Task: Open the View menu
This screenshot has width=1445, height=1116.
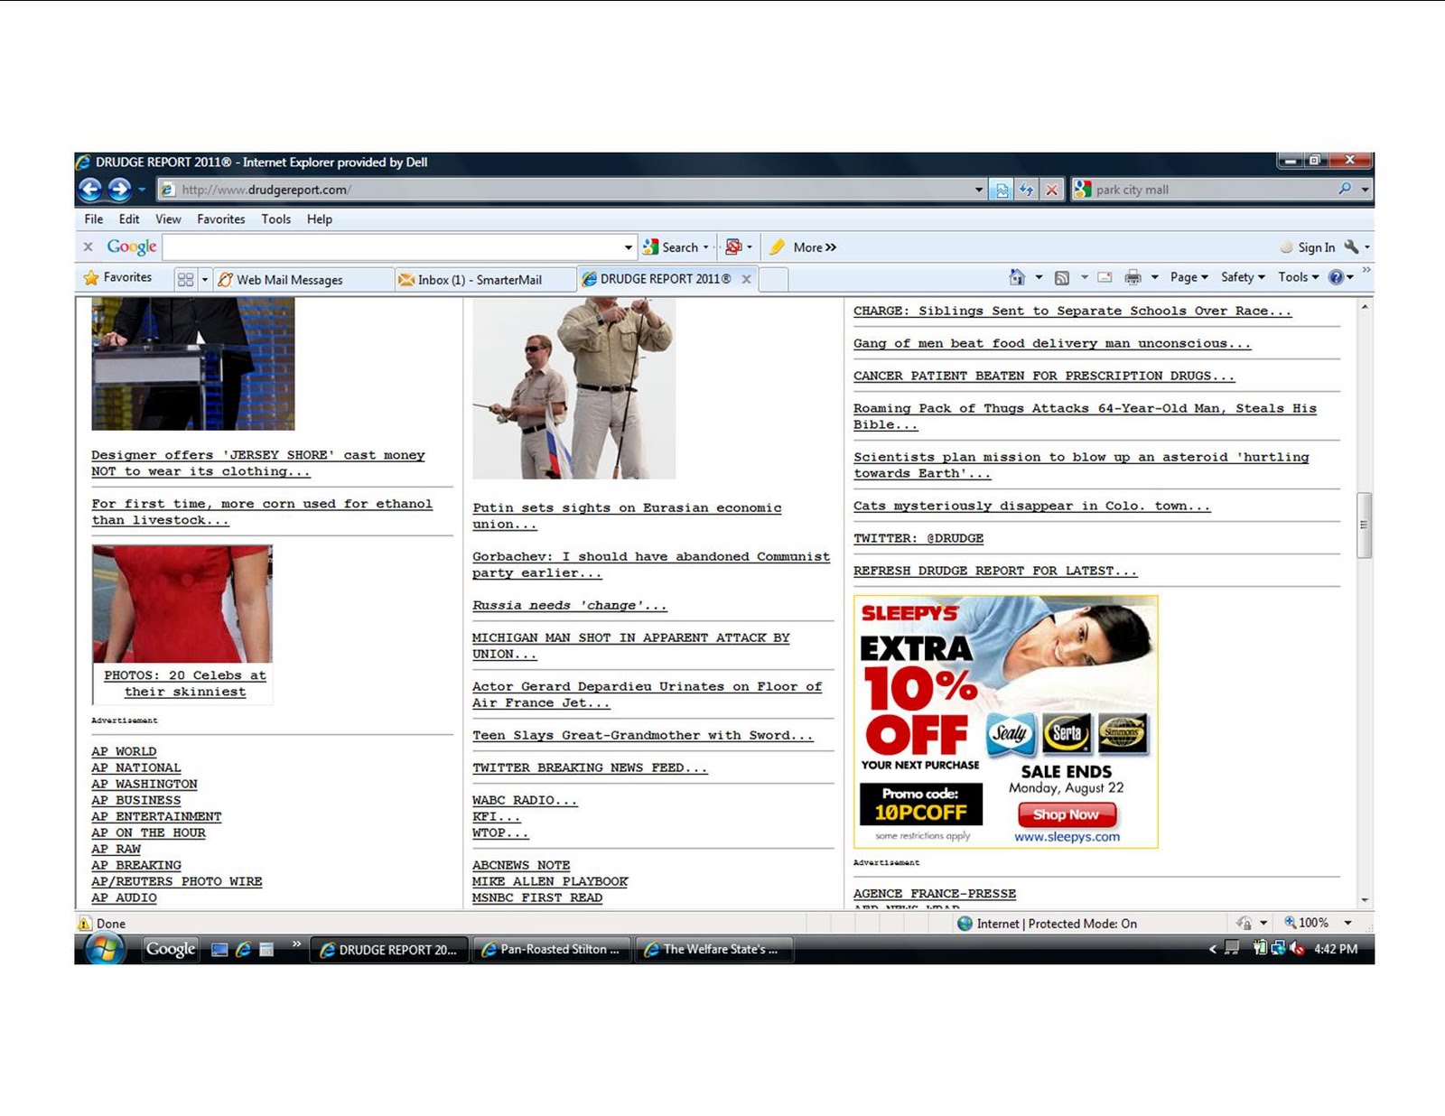Action: pyautogui.click(x=168, y=219)
